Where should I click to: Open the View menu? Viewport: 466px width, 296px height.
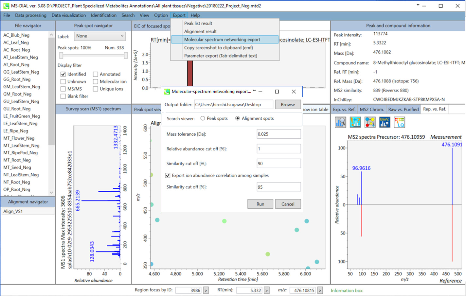(144, 15)
